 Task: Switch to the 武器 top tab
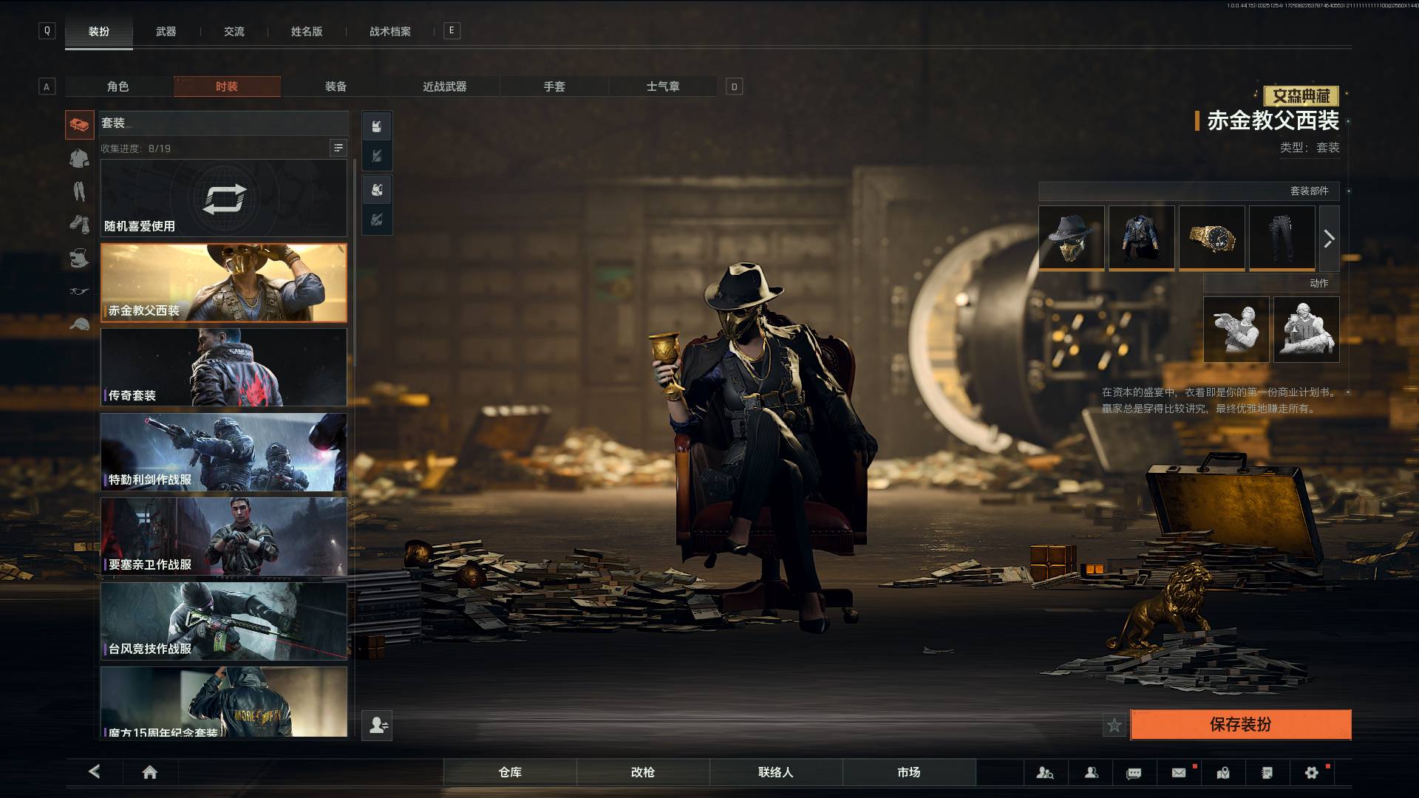pyautogui.click(x=166, y=31)
